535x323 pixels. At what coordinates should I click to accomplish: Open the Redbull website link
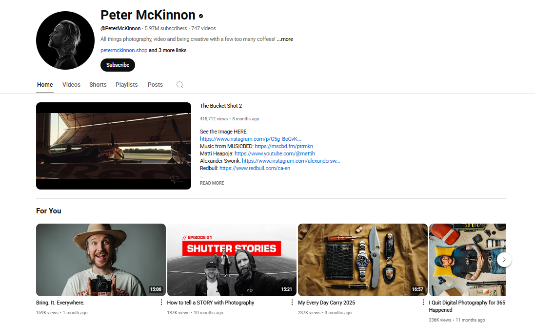[255, 168]
